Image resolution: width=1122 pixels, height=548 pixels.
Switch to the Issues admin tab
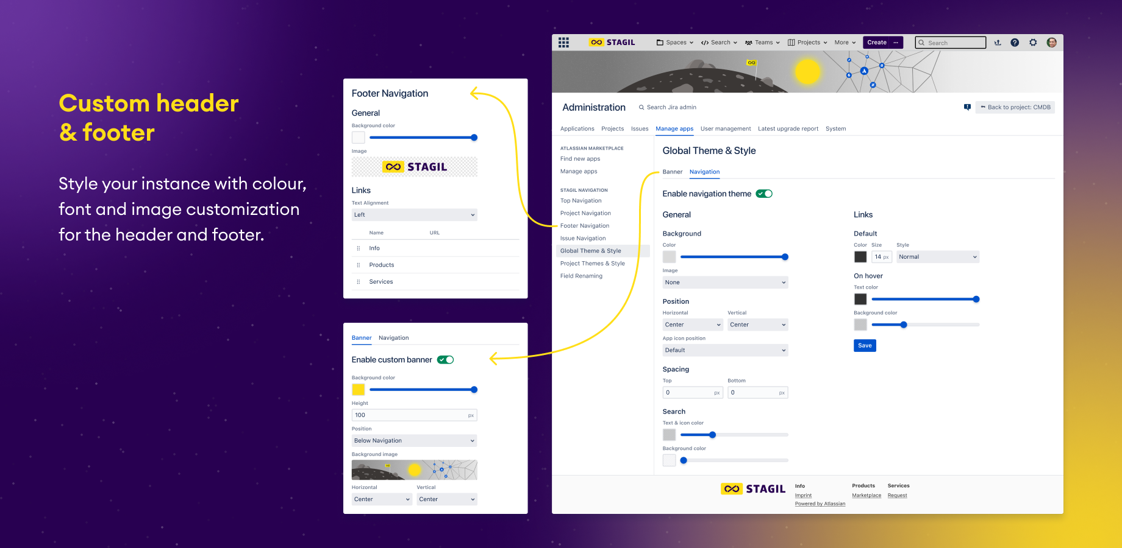pos(640,129)
